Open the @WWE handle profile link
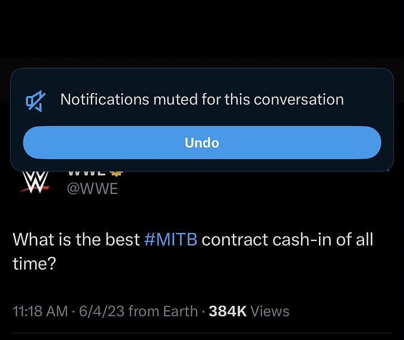The height and width of the screenshot is (340, 404). (92, 189)
